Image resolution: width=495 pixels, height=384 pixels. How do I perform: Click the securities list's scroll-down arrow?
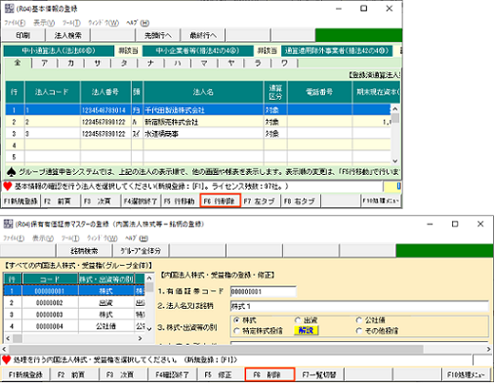149,329
